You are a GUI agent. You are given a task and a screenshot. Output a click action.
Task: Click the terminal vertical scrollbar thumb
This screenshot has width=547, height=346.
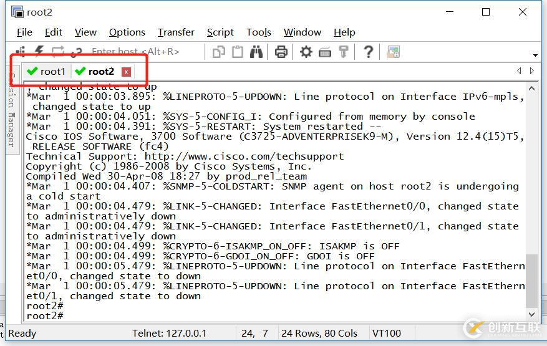531,281
